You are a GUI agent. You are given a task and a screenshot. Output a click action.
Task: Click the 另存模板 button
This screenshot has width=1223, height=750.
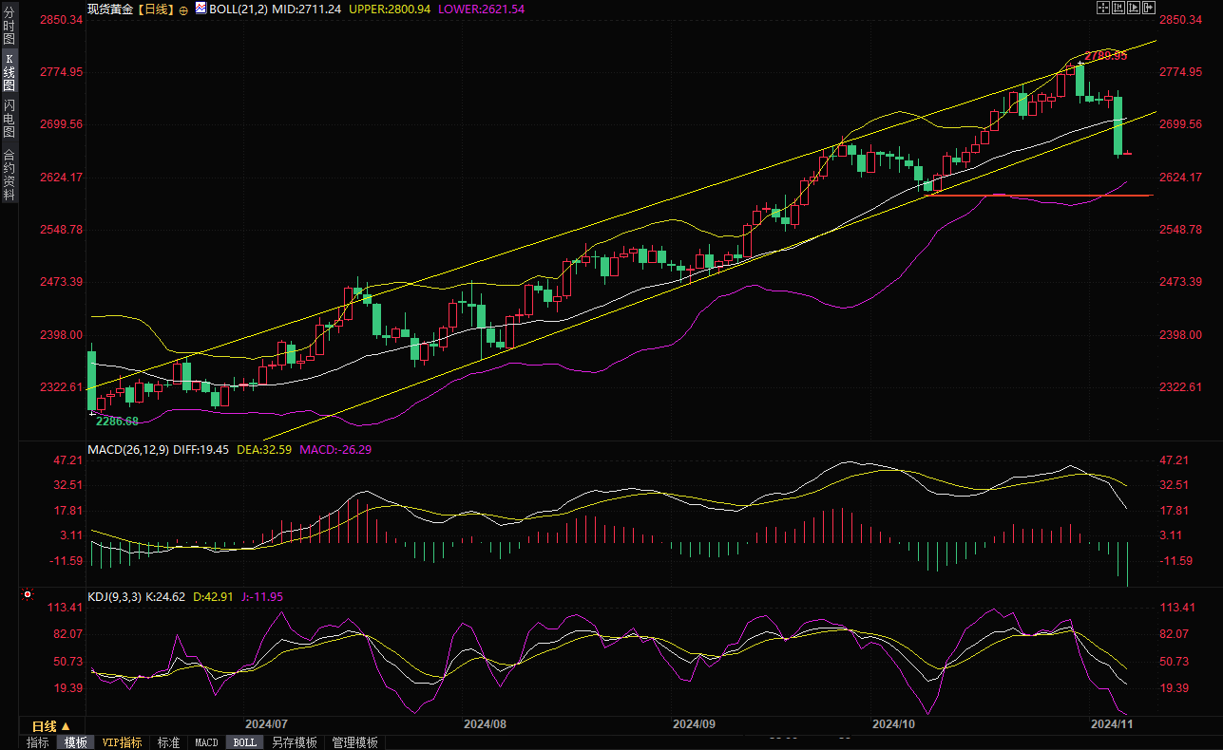pyautogui.click(x=294, y=742)
